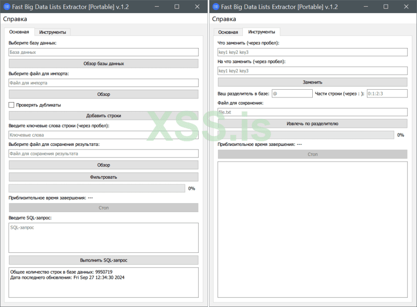Click Обзор базы данных button
Image resolution: width=417 pixels, height=307 pixels.
pyautogui.click(x=104, y=64)
